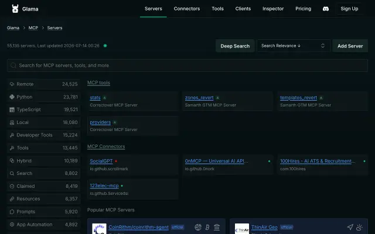This screenshot has width=375, height=234.
Task: Open the templates_revert tool link
Action: [298, 98]
